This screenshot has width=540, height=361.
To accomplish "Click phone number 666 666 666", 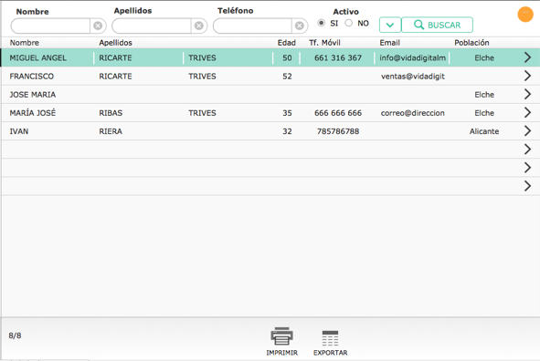I will pyautogui.click(x=338, y=113).
